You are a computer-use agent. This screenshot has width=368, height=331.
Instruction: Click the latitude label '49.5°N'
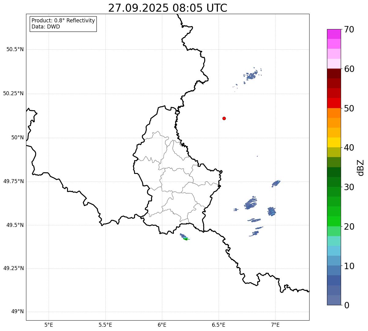pos(15,225)
